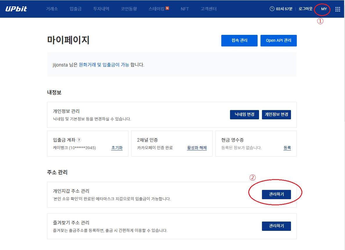Viewport: 345px width, 250px height.
Task: Open the 스테이킹 menu
Action: coord(157,9)
